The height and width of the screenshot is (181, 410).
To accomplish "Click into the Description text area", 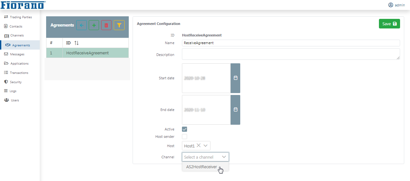I will click(291, 54).
